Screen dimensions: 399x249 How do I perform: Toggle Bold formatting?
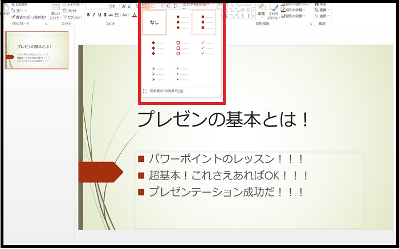(88, 15)
